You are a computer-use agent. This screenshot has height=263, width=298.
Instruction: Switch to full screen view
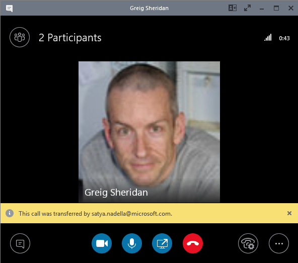click(x=247, y=8)
